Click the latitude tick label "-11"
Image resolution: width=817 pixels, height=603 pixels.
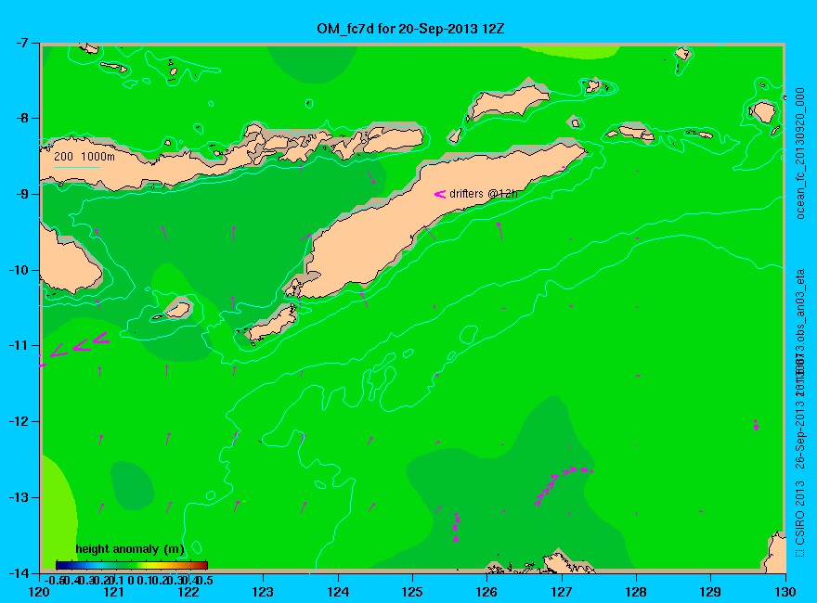click(19, 346)
